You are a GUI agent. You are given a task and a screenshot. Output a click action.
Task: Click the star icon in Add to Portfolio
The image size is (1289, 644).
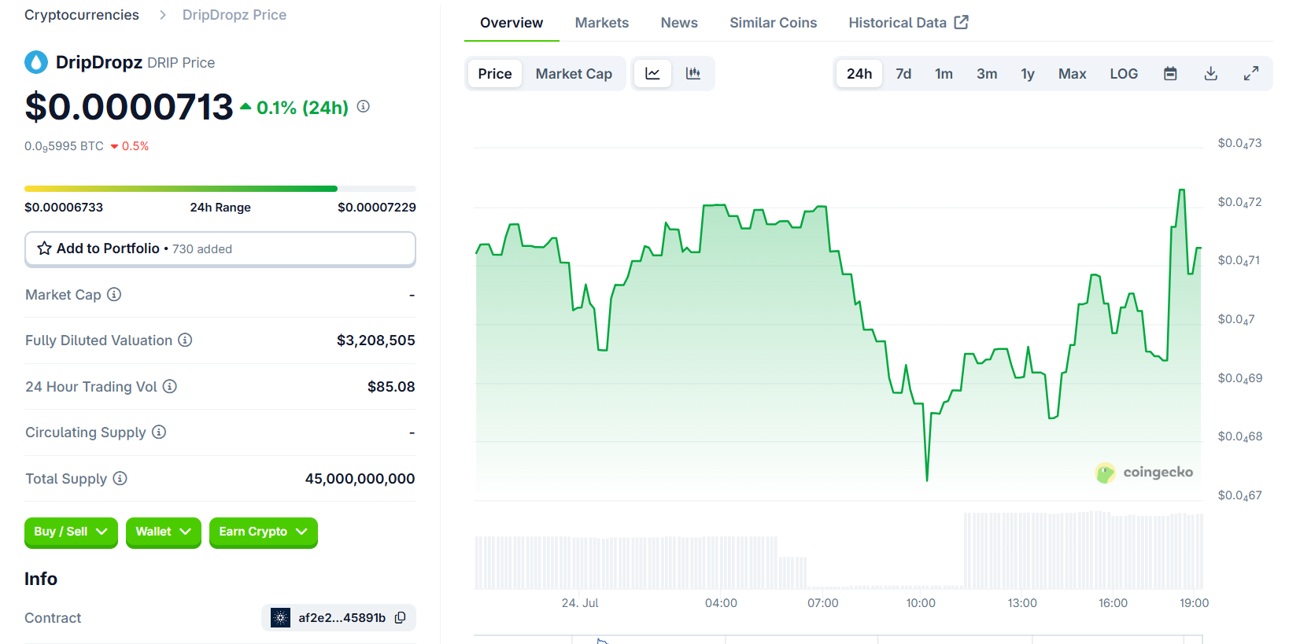(x=45, y=248)
